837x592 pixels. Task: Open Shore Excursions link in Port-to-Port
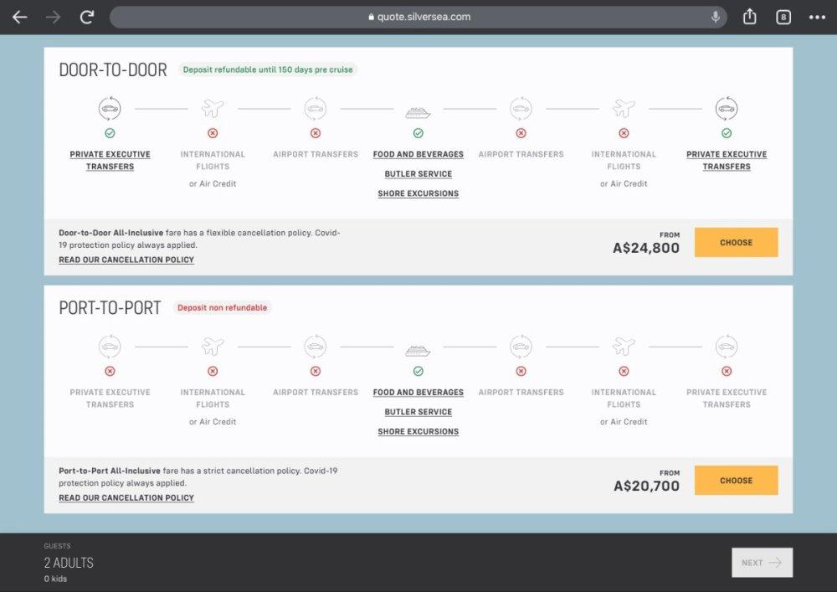click(x=418, y=432)
